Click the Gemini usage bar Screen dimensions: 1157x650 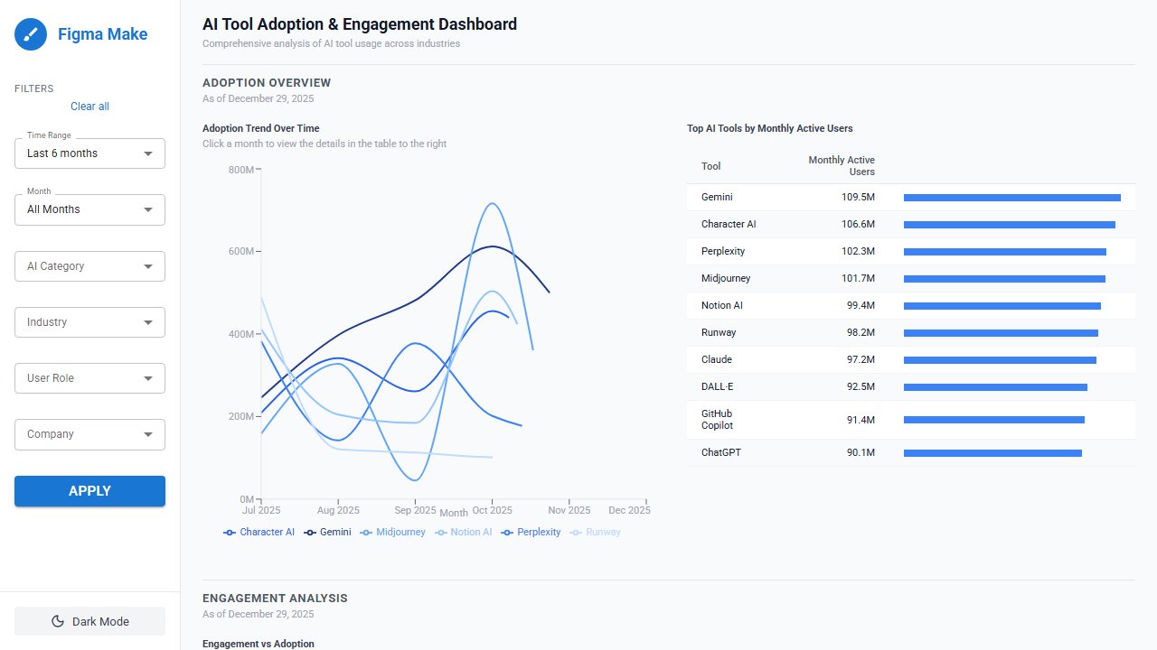coord(1012,198)
